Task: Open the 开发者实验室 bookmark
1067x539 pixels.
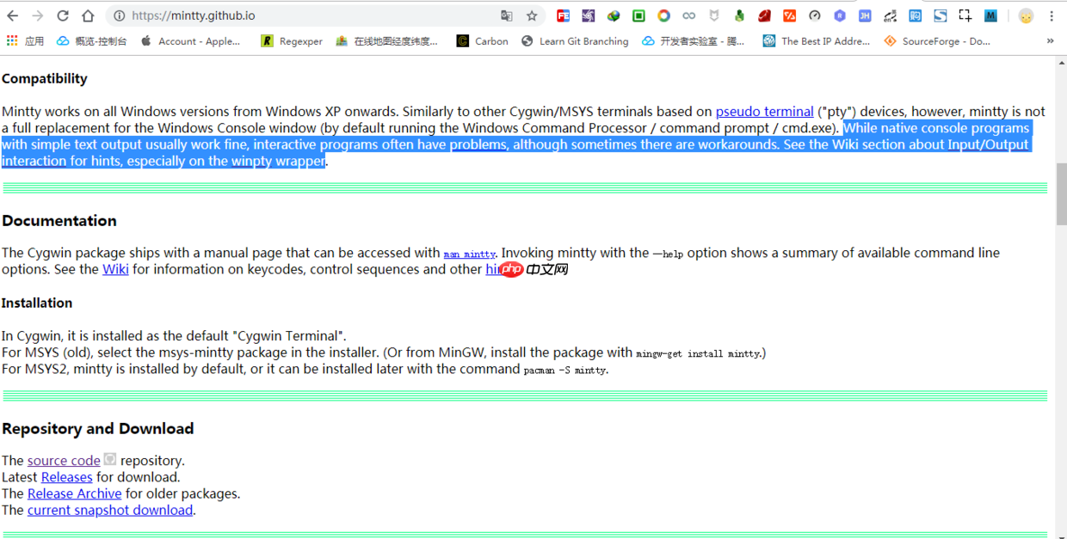Action: point(694,40)
